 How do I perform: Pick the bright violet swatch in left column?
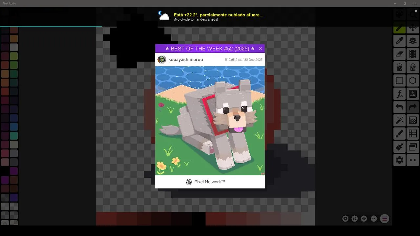coord(5,180)
